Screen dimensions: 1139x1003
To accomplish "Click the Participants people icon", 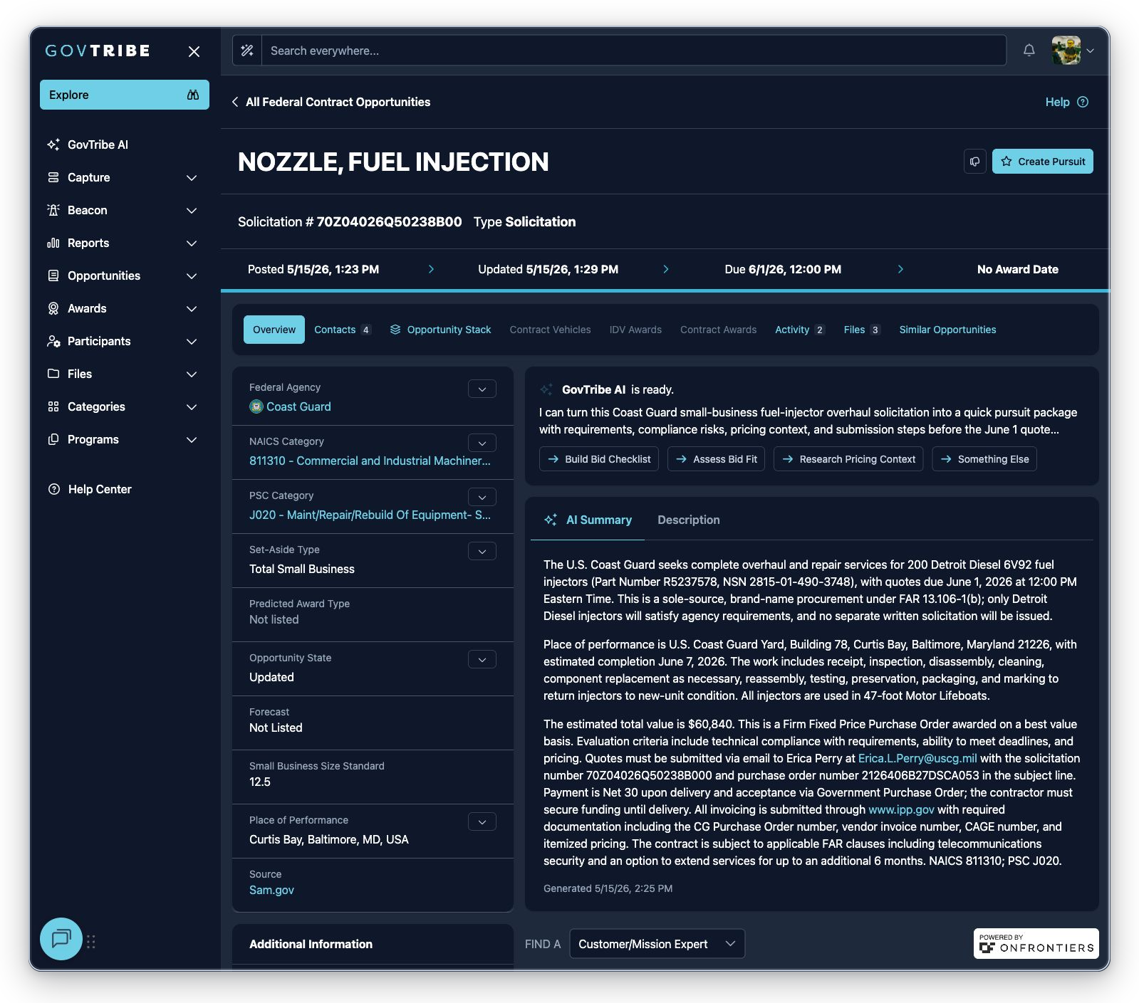I will coord(53,341).
